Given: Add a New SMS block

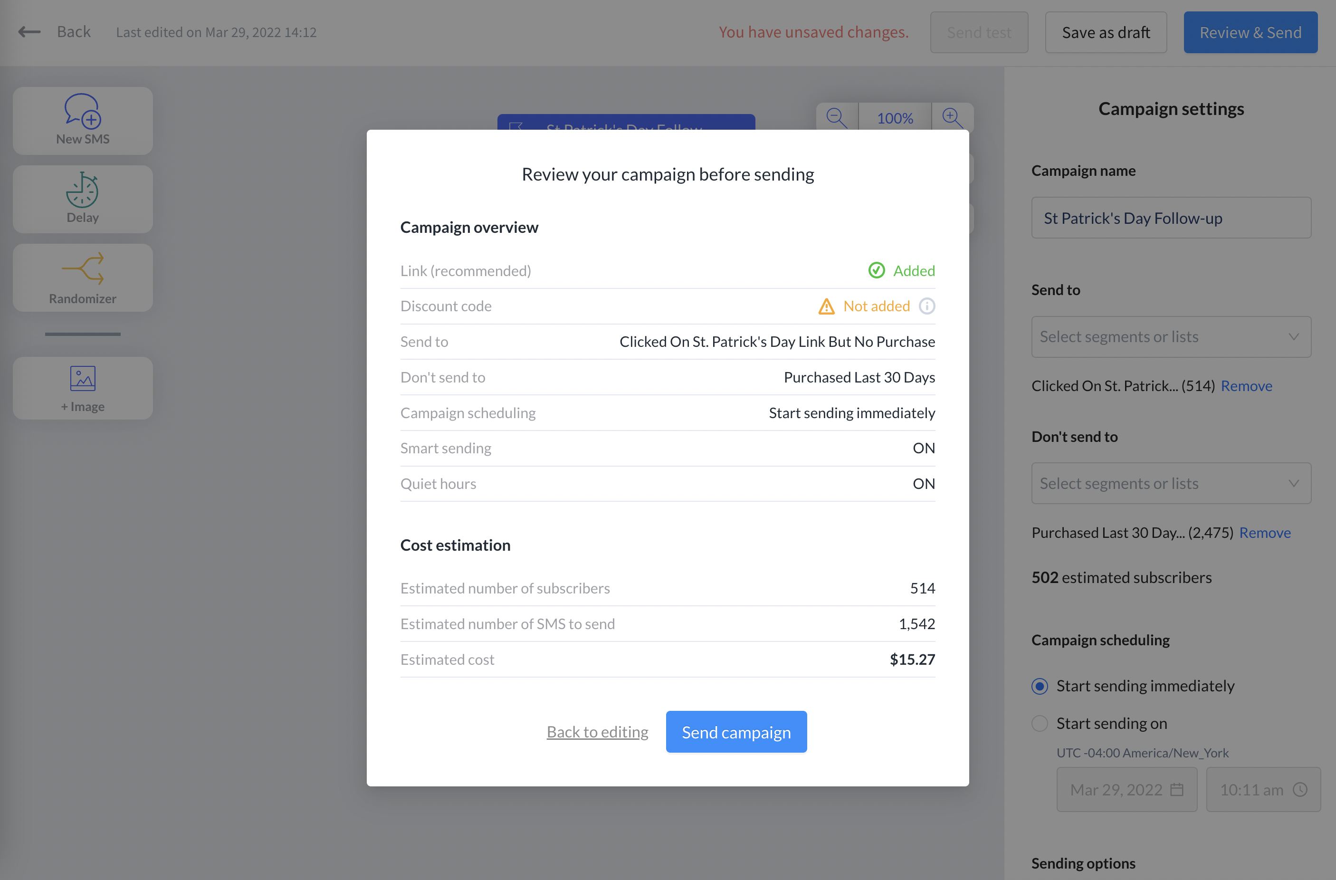Looking at the screenshot, I should (83, 120).
